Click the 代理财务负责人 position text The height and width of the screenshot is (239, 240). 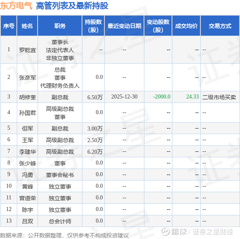pyautogui.click(x=60, y=86)
